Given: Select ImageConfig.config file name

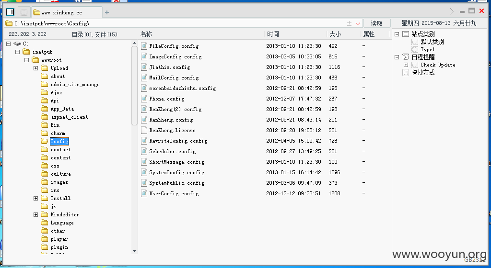Looking at the screenshot, I should point(175,56).
